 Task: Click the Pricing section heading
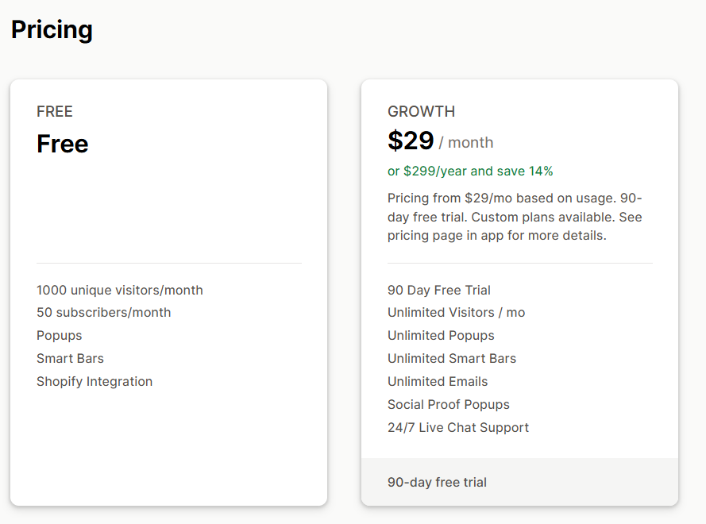point(52,30)
